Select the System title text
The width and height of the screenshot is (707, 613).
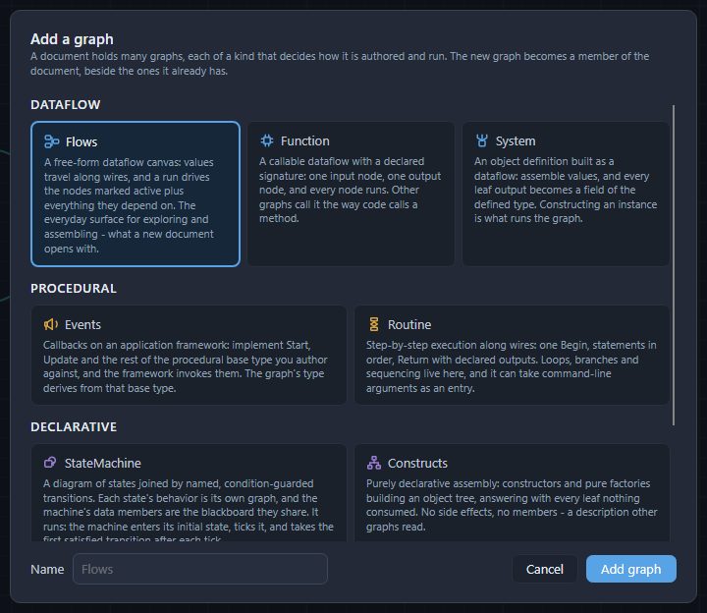click(516, 141)
